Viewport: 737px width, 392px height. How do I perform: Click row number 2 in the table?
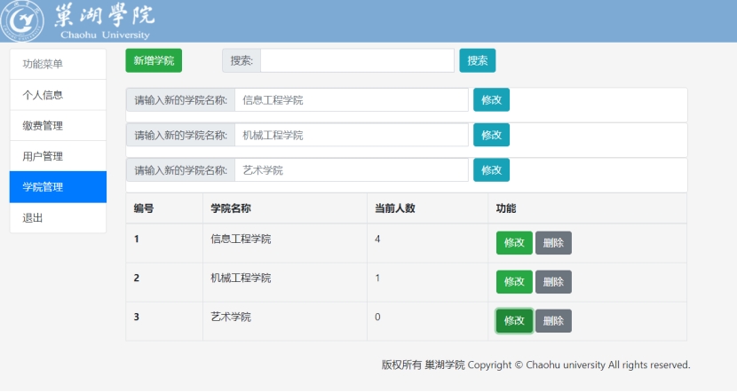click(x=137, y=278)
